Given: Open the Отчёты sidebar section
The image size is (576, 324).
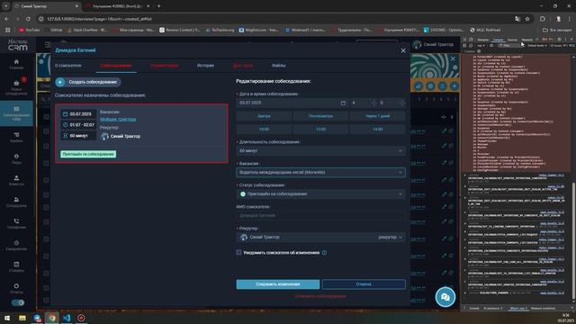Looking at the screenshot, I should pyautogui.click(x=16, y=288).
